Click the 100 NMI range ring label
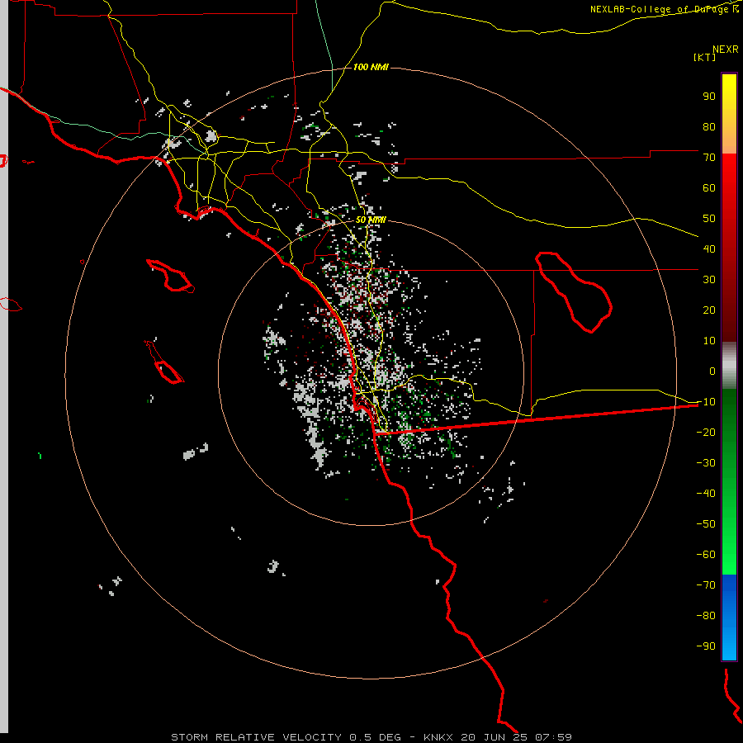743x743 pixels. pos(371,67)
